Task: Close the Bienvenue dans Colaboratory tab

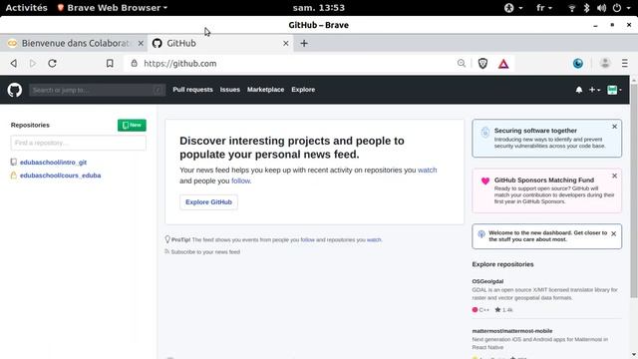Action: coord(141,43)
